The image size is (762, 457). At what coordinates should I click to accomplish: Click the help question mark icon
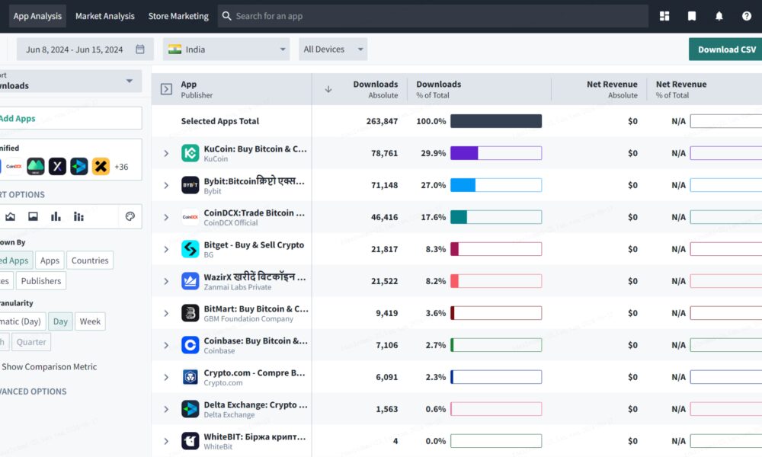pyautogui.click(x=747, y=16)
